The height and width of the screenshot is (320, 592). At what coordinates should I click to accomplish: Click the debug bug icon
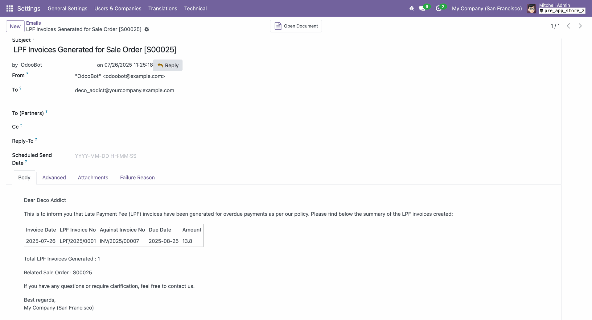412,8
